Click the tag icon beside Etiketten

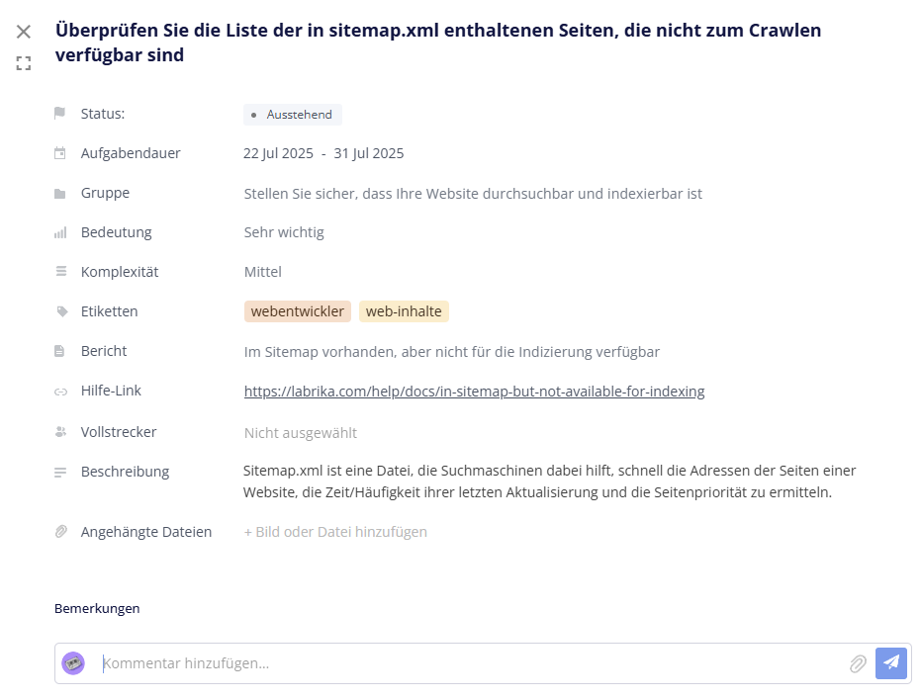(x=61, y=311)
